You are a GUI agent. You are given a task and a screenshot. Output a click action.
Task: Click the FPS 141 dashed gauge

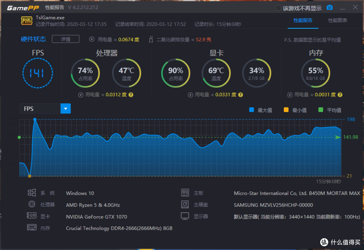click(x=38, y=73)
